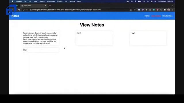Open the File menu
The image size is (184, 103).
coord(25,1)
